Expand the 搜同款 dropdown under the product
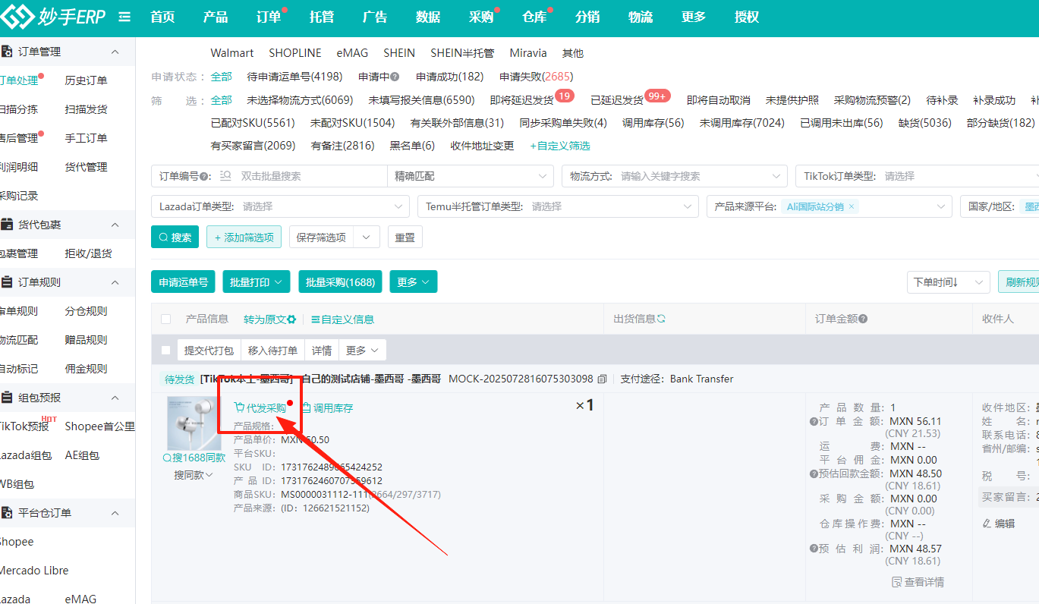Screen dimensions: 1039x604 (x=194, y=475)
